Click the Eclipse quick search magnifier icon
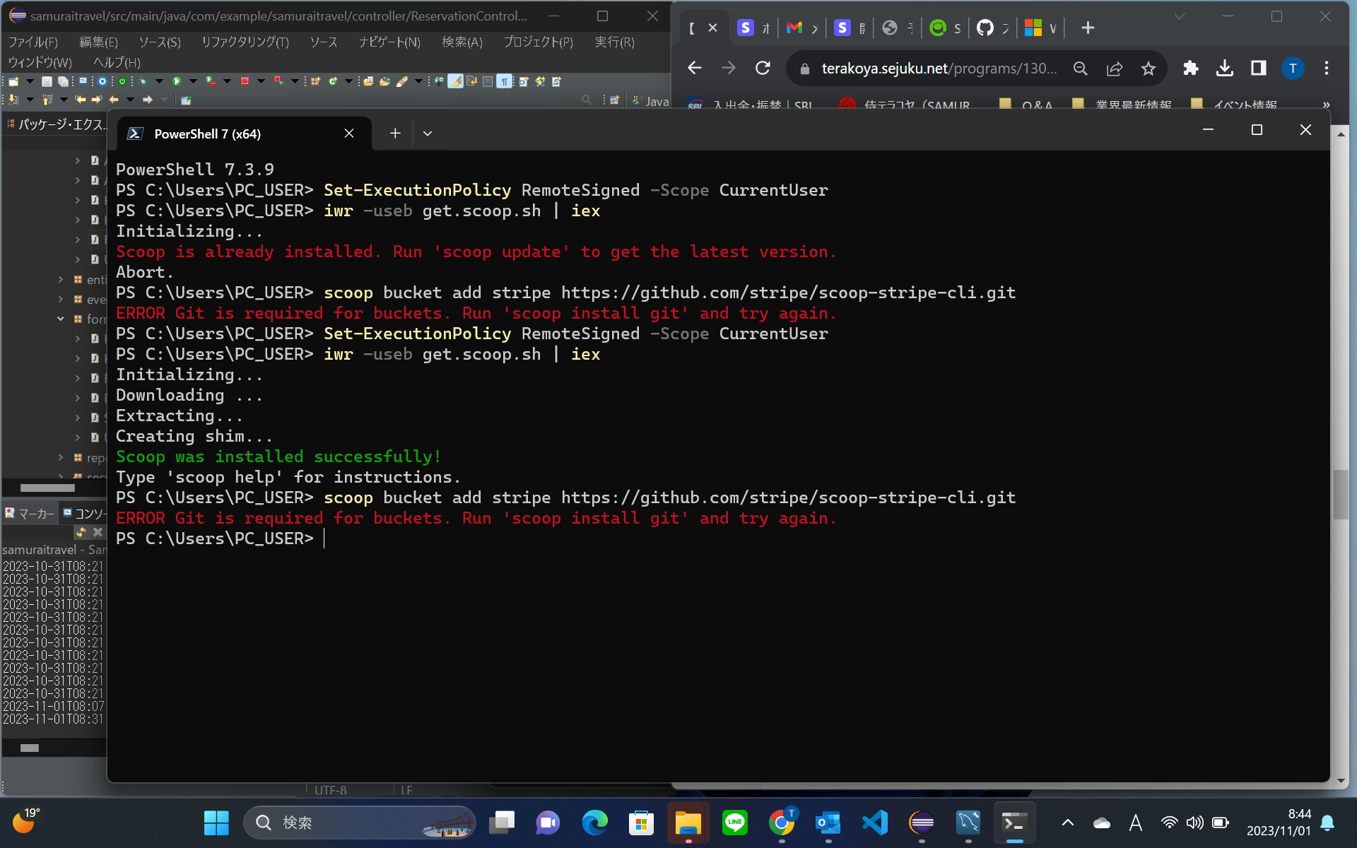The image size is (1357, 848). point(587,100)
